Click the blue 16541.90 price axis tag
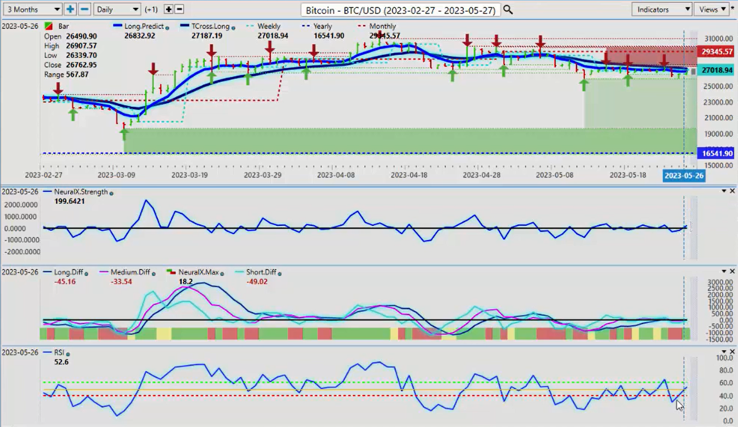 pos(716,153)
